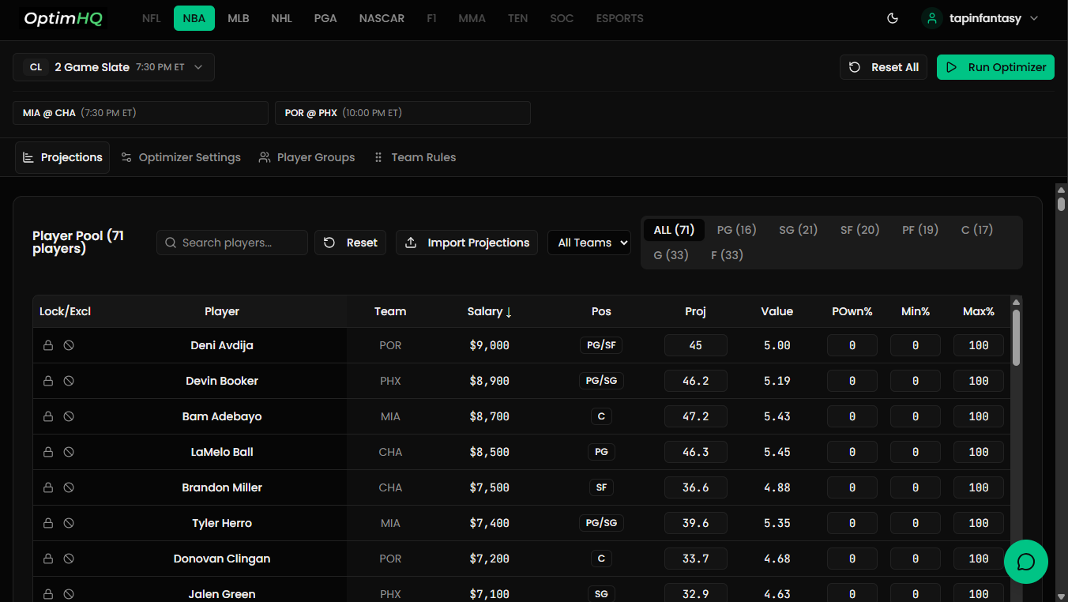Open the All Teams dropdown
Viewport: 1068px width, 602px height.
(x=589, y=243)
